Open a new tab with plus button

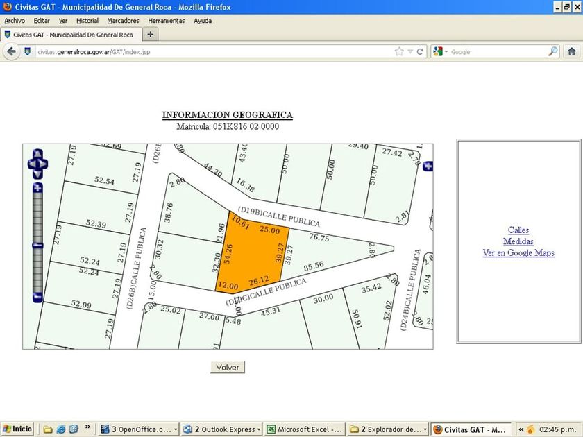click(x=151, y=34)
